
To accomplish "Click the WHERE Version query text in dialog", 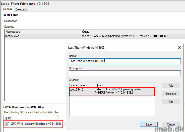I will [115, 93].
